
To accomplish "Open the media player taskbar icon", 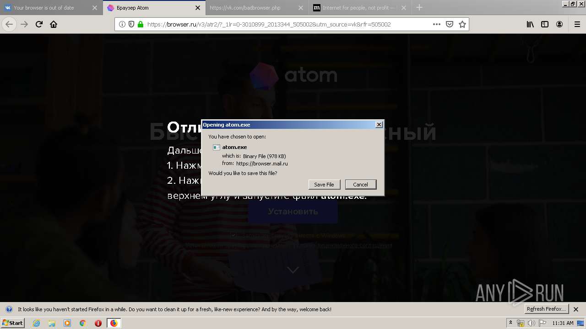I will [67, 323].
